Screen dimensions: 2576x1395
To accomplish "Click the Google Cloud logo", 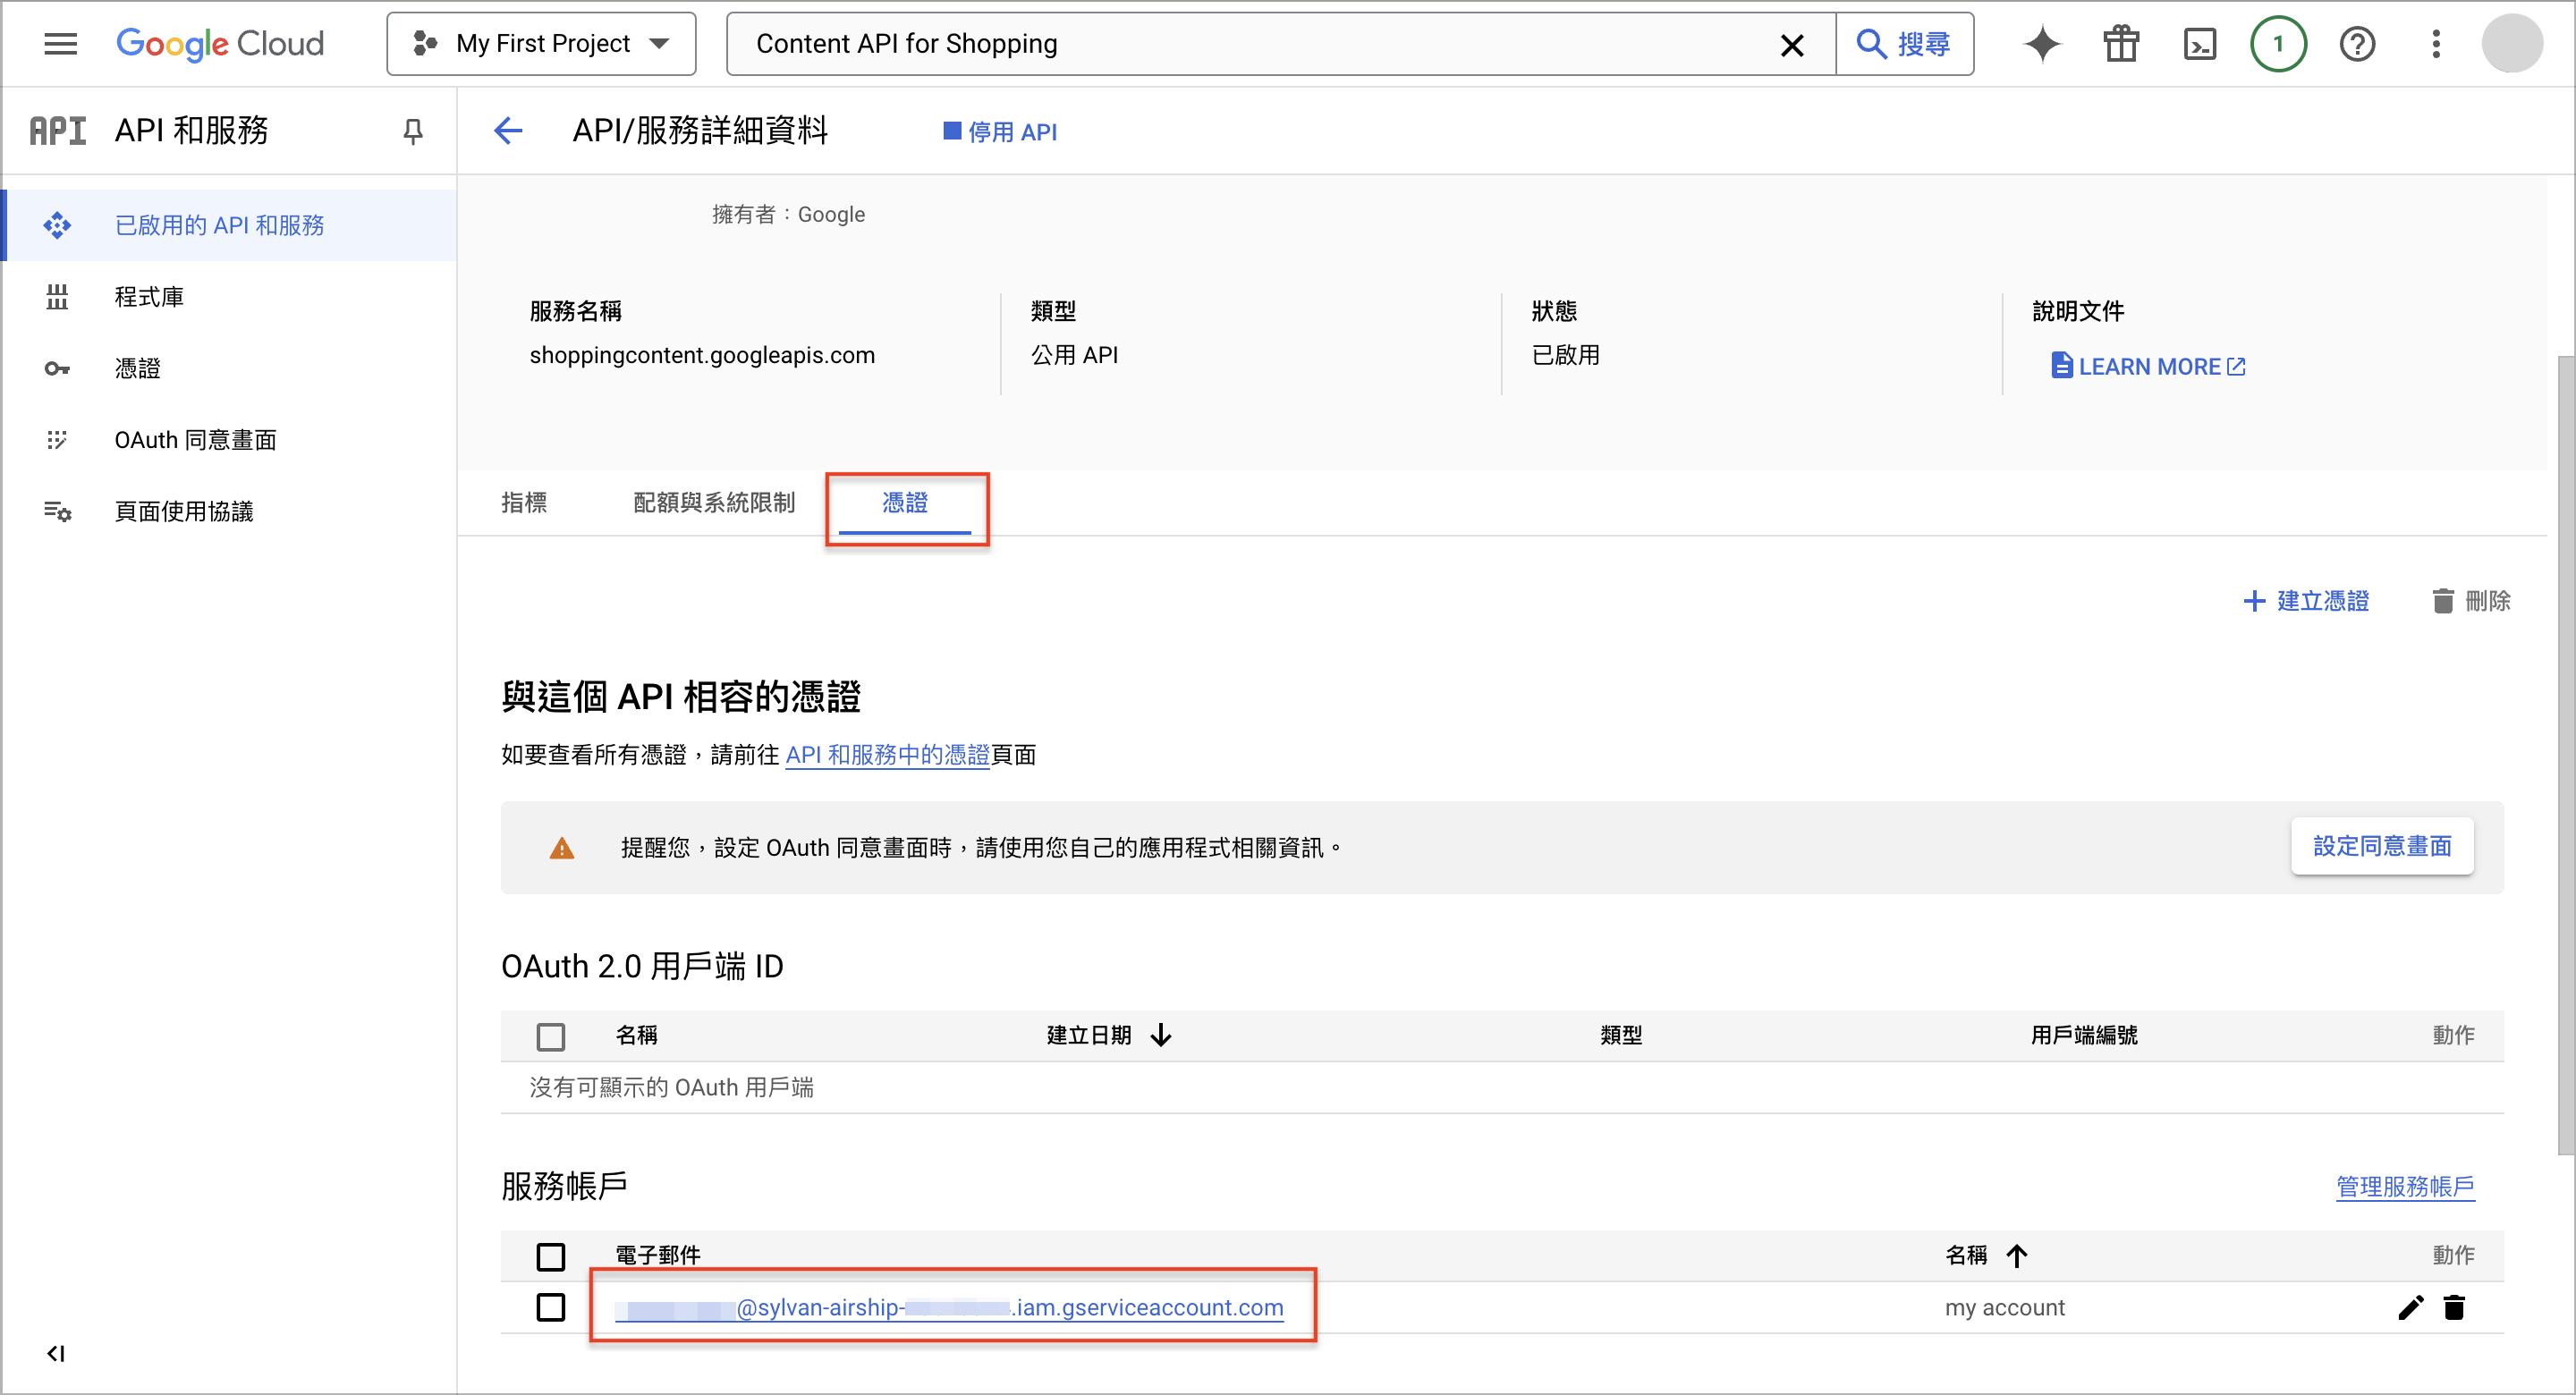I will coord(220,44).
